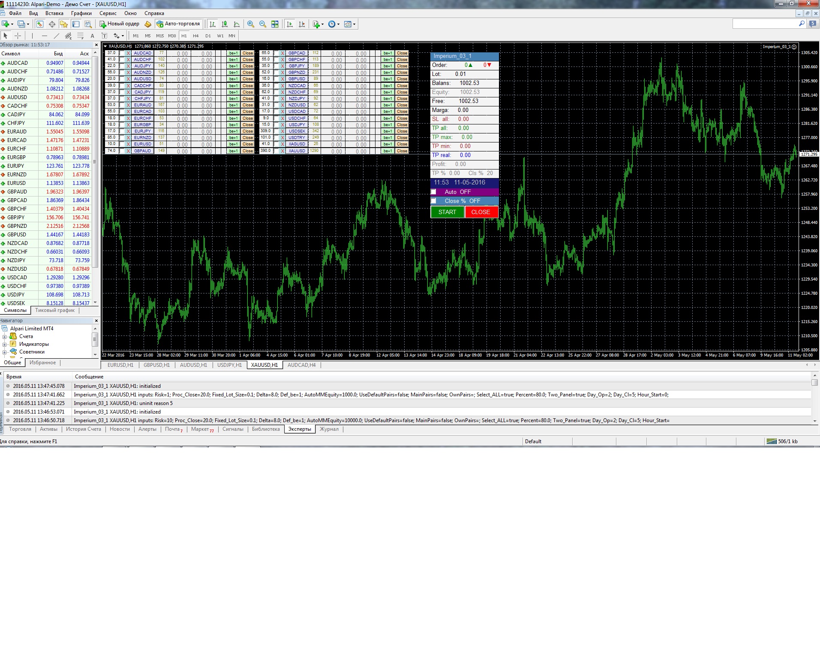The height and width of the screenshot is (671, 820).
Task: Open the Сервис menu
Action: 108,13
